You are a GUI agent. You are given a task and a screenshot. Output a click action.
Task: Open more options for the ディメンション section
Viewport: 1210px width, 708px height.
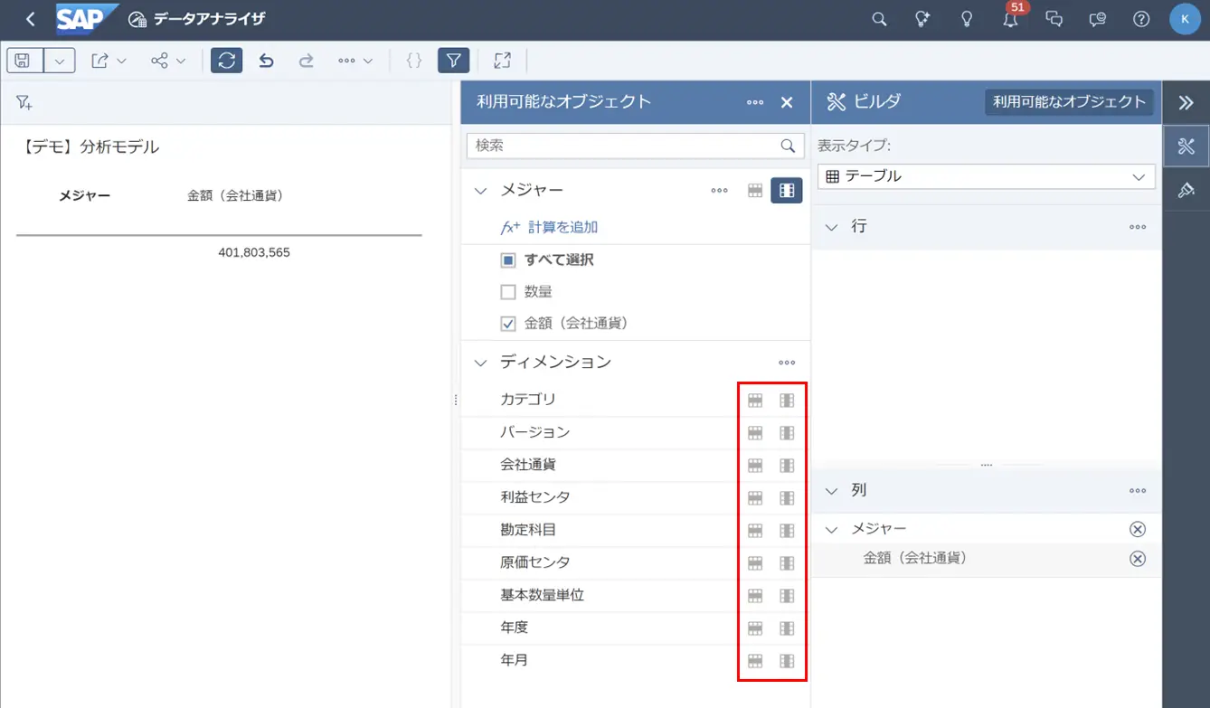[787, 363]
